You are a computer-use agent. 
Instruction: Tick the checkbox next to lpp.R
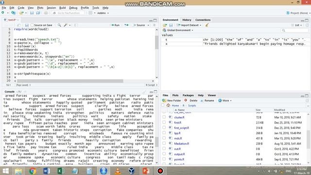coord(164,133)
